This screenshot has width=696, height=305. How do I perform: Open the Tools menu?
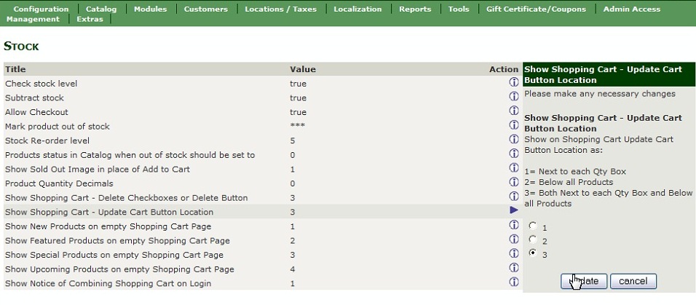tap(459, 9)
